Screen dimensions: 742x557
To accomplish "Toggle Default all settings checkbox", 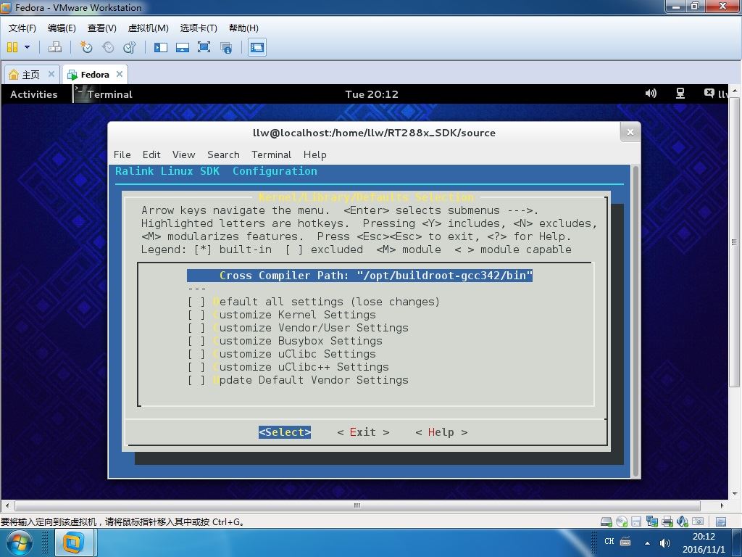I will 196,302.
